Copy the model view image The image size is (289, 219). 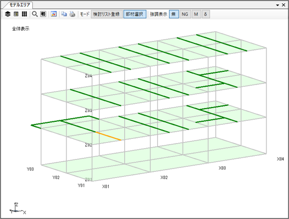pos(64,14)
